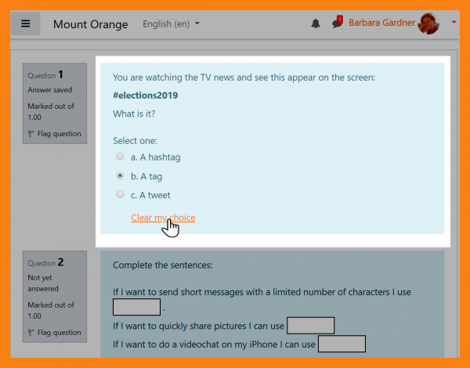Select option b. A tag

(120, 176)
